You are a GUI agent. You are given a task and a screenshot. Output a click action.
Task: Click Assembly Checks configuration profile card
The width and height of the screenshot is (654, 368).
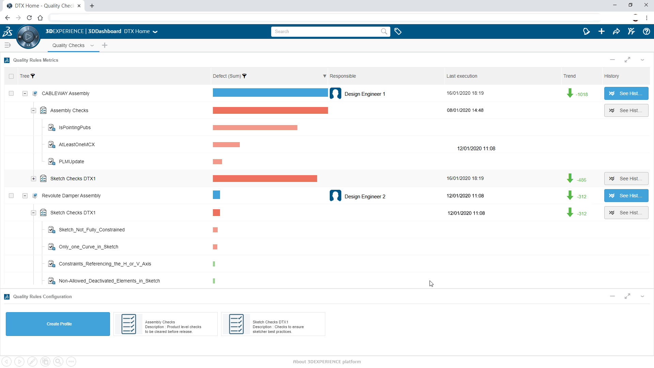[x=166, y=323]
